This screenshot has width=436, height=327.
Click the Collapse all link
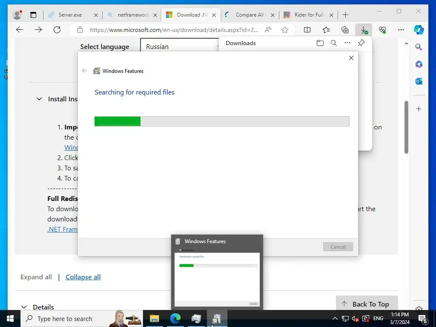(83, 277)
